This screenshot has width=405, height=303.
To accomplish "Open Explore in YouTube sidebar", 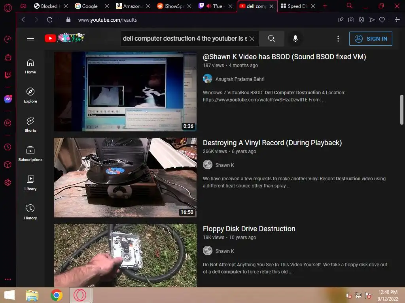I will pos(30,95).
